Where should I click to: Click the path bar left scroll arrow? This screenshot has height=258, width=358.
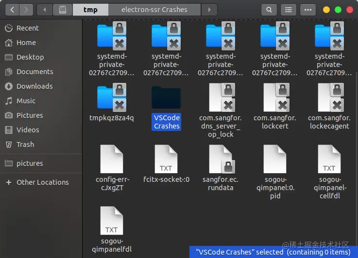[x=45, y=10]
